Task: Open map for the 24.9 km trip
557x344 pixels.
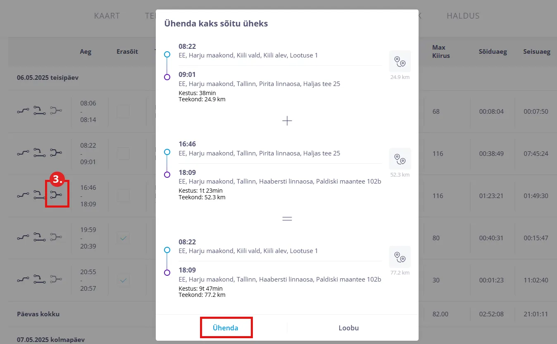Action: (400, 61)
